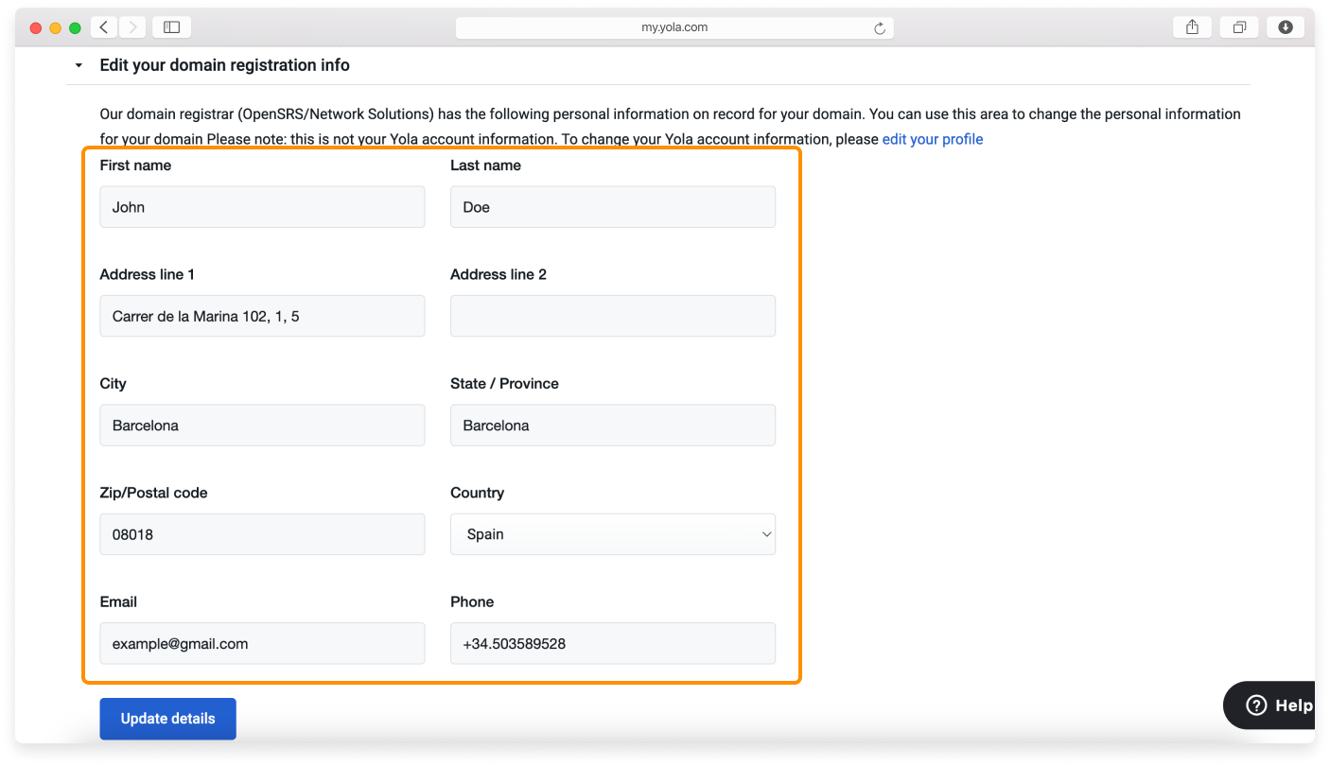Click the my.yola.com address bar
1330x766 pixels.
[x=674, y=27]
